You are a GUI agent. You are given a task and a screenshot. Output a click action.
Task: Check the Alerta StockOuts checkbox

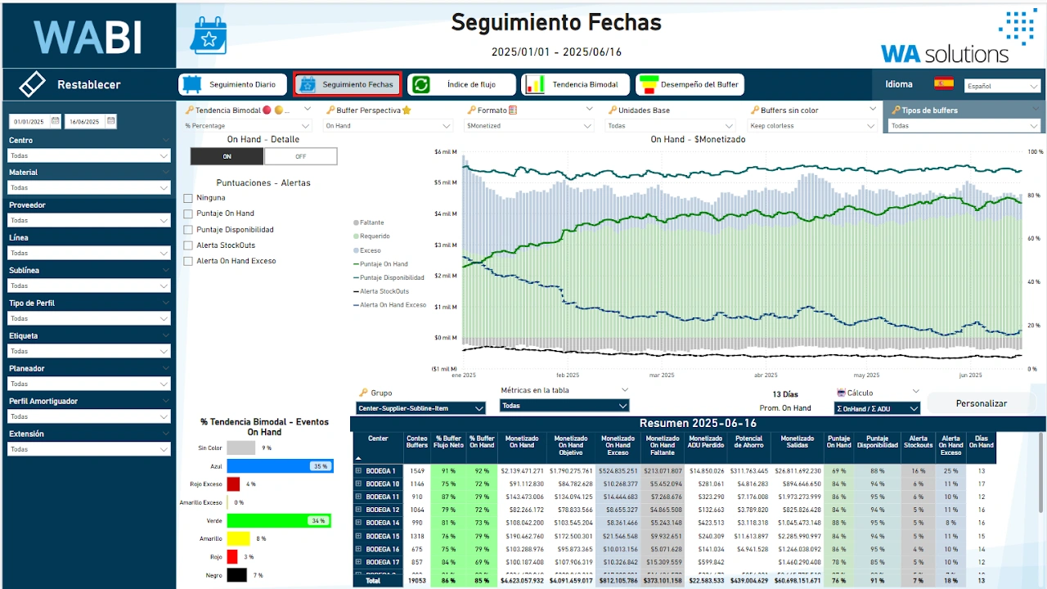(189, 245)
